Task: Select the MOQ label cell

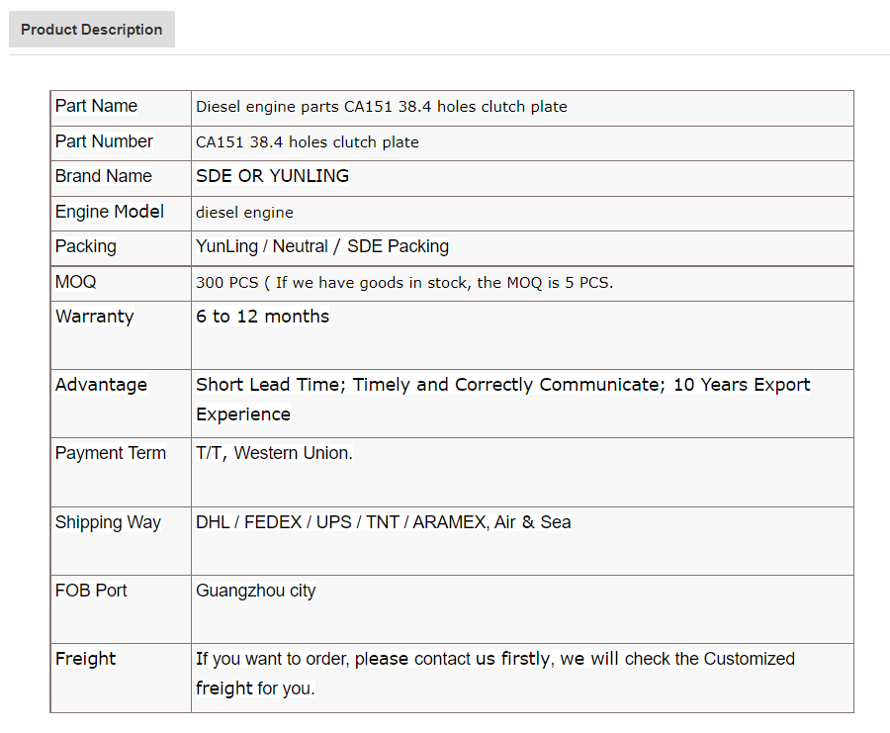Action: (121, 283)
